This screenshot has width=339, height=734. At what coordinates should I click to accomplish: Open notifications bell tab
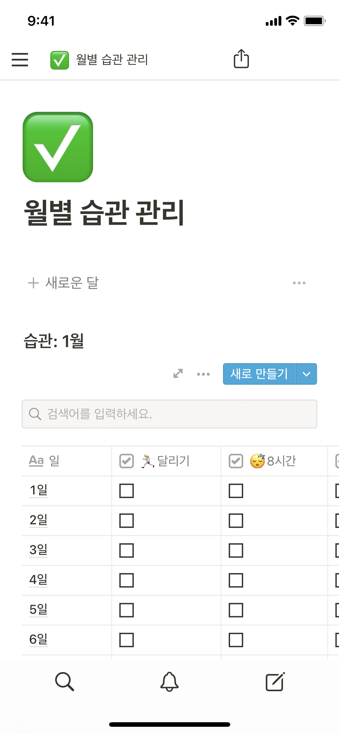(169, 682)
